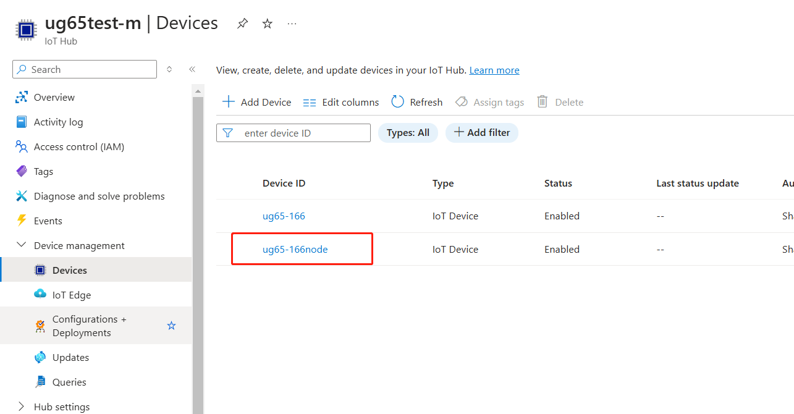Click the Configurations + Deployments icon
The height and width of the screenshot is (414, 794).
tap(40, 326)
